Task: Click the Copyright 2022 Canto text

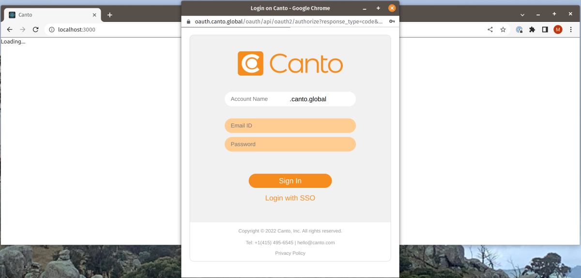Action: click(x=290, y=231)
